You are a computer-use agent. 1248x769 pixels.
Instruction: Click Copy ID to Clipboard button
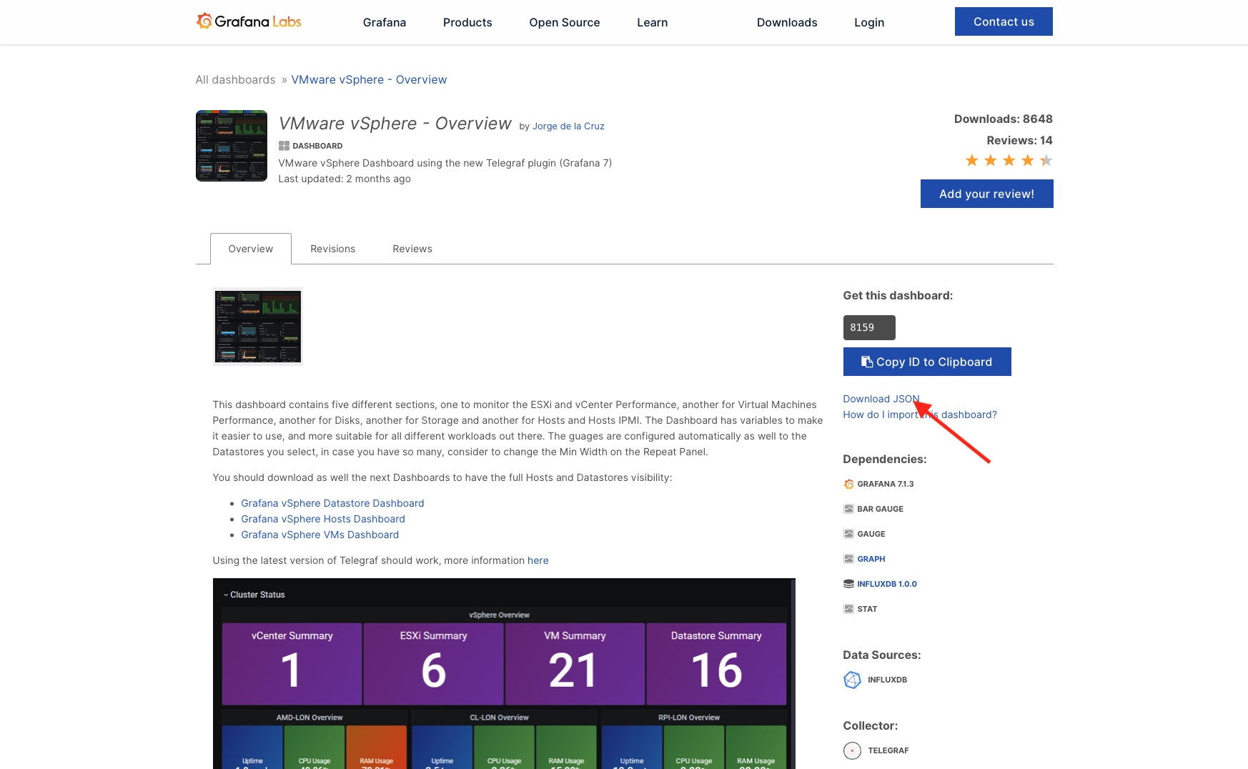tap(927, 362)
